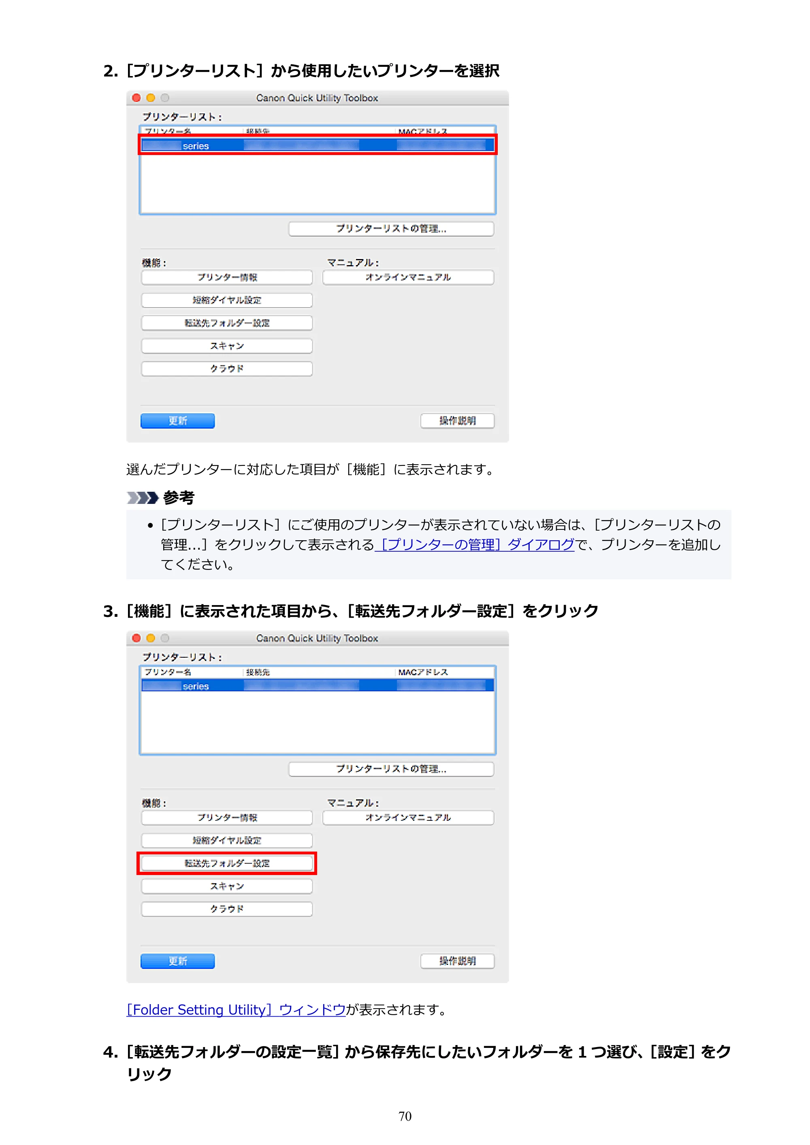Click クラウド button in the upper window

pyautogui.click(x=227, y=369)
